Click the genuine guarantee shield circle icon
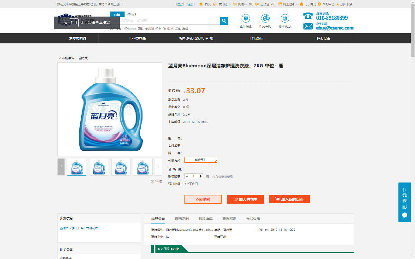The image size is (415, 259). pos(246,18)
